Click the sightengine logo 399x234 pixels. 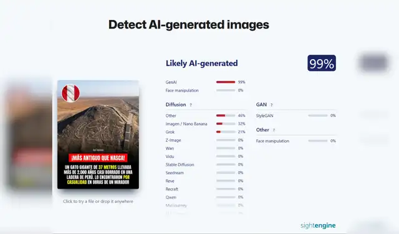pyautogui.click(x=318, y=225)
